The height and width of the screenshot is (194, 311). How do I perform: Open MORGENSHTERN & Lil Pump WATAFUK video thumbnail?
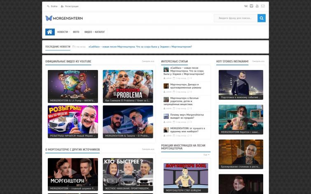point(73,86)
